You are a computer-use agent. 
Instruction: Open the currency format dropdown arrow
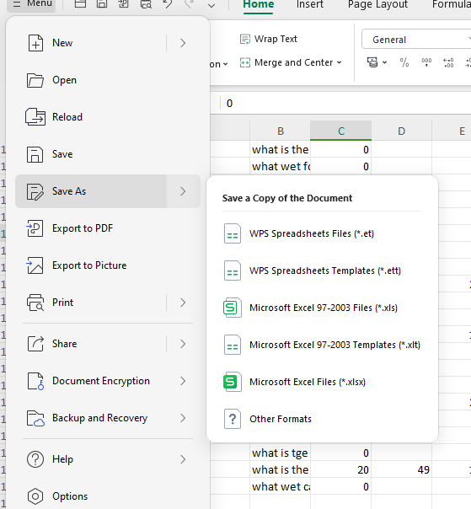coord(385,62)
